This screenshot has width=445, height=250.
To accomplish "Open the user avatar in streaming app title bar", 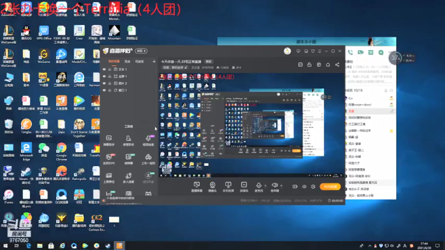I will point(287,51).
